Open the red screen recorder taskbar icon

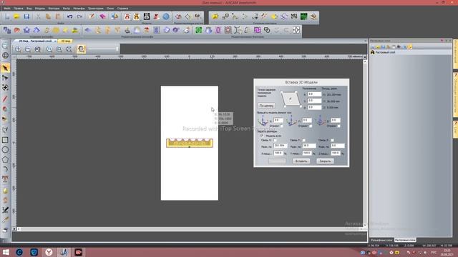[78, 252]
